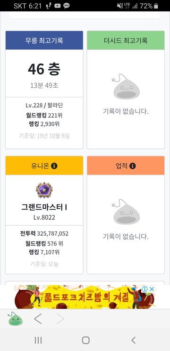The image size is (170, 351).
Task: Tap the 그랜드마스터 I union rank title
Action: [44, 207]
